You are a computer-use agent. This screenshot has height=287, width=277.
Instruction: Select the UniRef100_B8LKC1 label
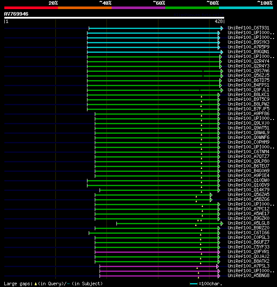248,94
